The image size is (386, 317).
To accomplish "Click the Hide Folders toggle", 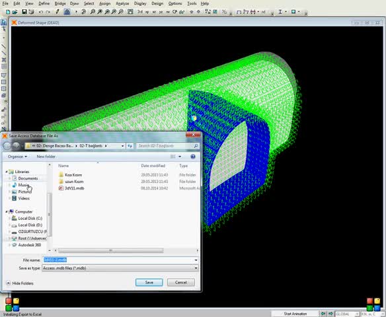I will (20, 283).
